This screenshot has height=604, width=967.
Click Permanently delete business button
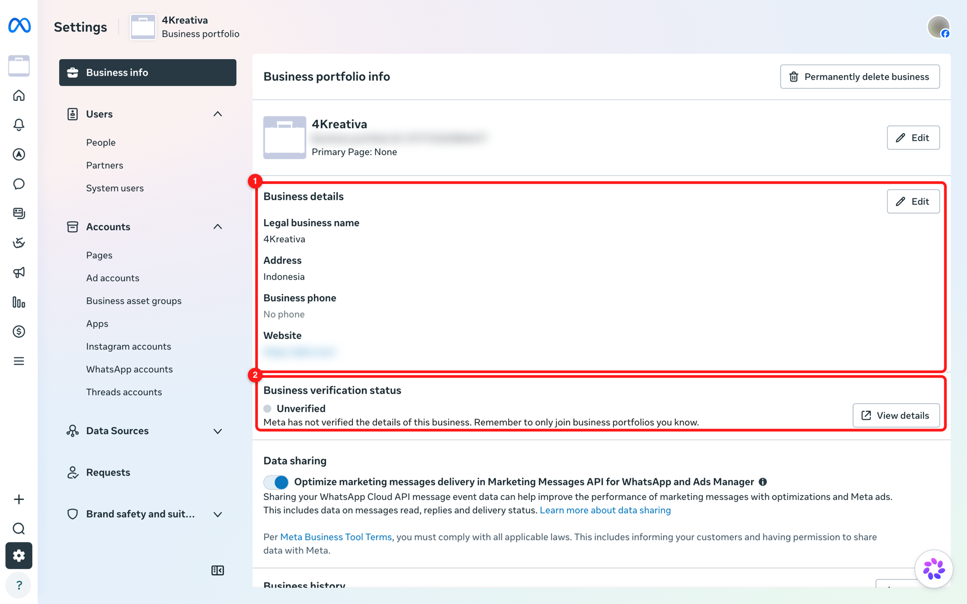(860, 77)
